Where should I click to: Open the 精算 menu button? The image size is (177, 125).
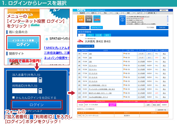click(x=128, y=13)
